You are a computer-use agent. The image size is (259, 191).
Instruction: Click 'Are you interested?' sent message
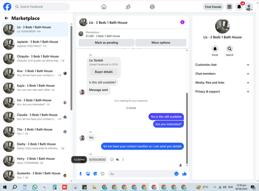(168, 124)
